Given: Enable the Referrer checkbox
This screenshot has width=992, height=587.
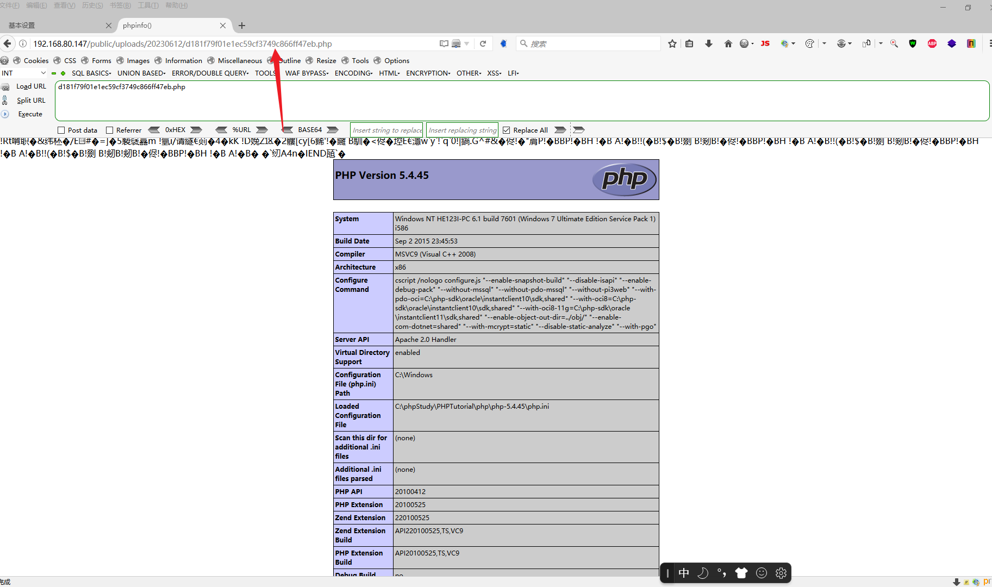Looking at the screenshot, I should pyautogui.click(x=109, y=130).
